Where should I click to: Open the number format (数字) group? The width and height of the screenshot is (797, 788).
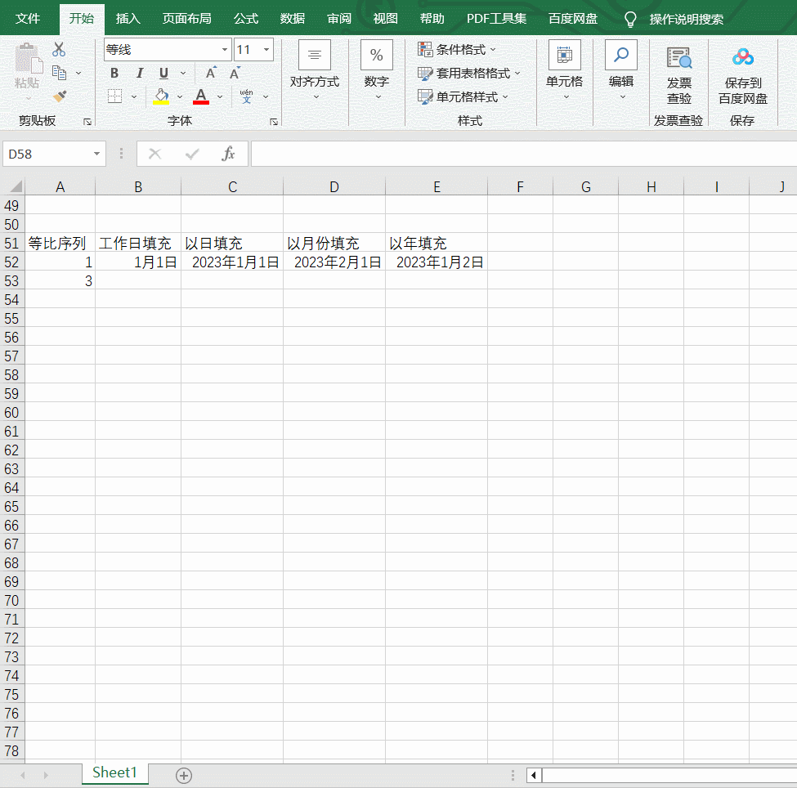pos(377,69)
